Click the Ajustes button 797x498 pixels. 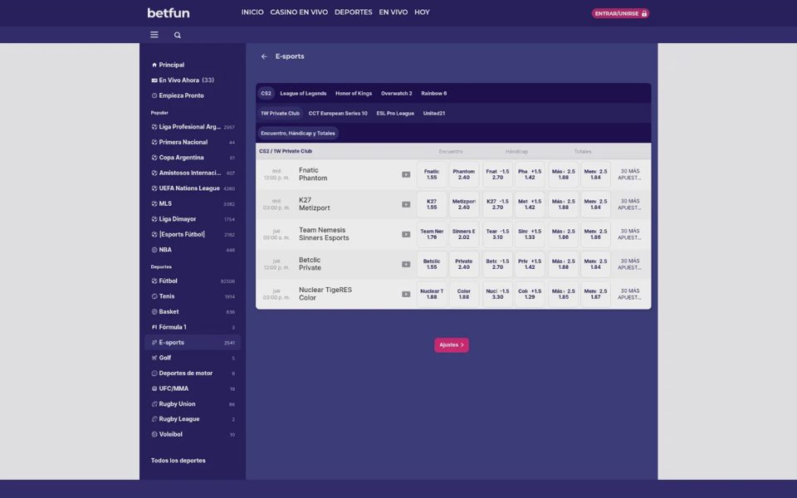click(452, 345)
